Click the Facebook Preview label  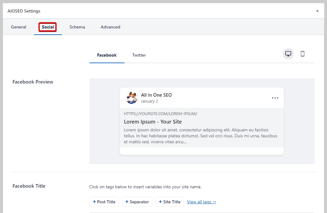33,82
